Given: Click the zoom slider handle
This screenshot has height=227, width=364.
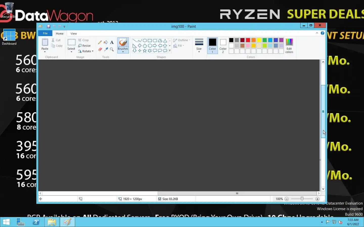Looking at the screenshot, I should point(302,199).
